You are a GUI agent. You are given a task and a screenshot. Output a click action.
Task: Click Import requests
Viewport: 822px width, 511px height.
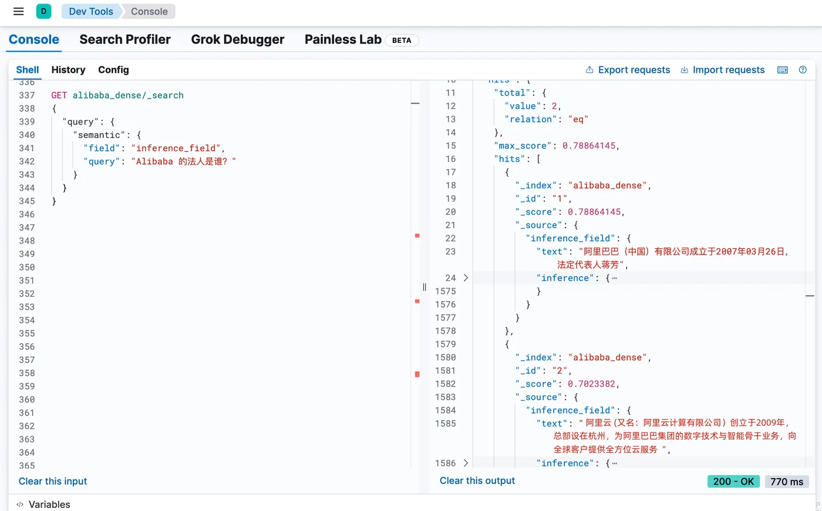(x=729, y=70)
